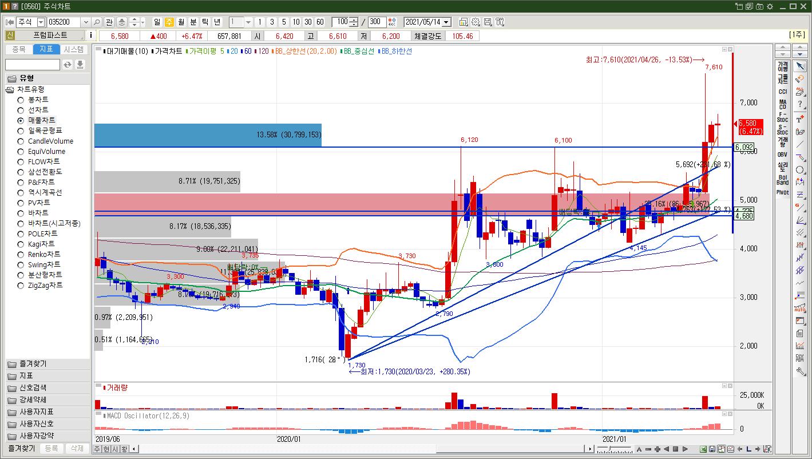Expand the 지표 folder section
The image size is (812, 459).
[x=47, y=376]
